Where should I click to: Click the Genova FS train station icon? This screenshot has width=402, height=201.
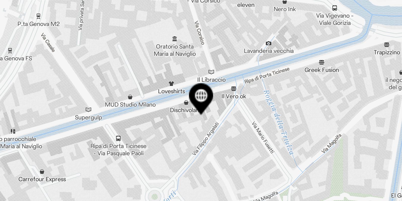point(10,51)
